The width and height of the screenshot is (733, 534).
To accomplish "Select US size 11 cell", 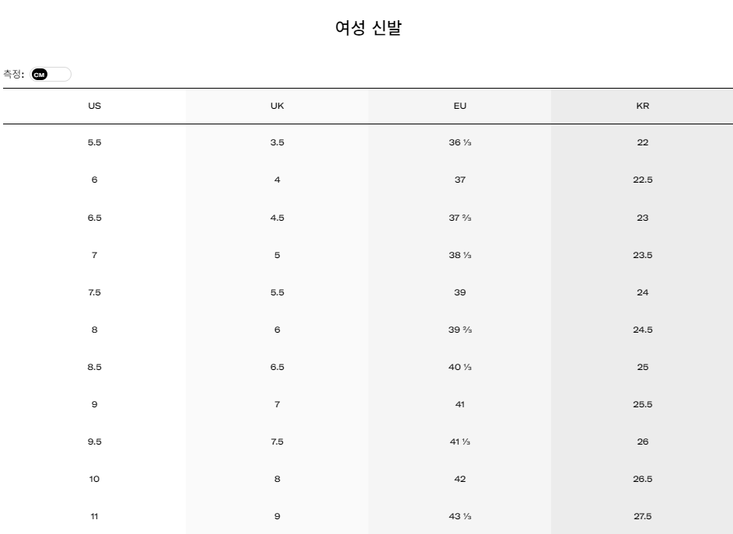I will tap(94, 516).
